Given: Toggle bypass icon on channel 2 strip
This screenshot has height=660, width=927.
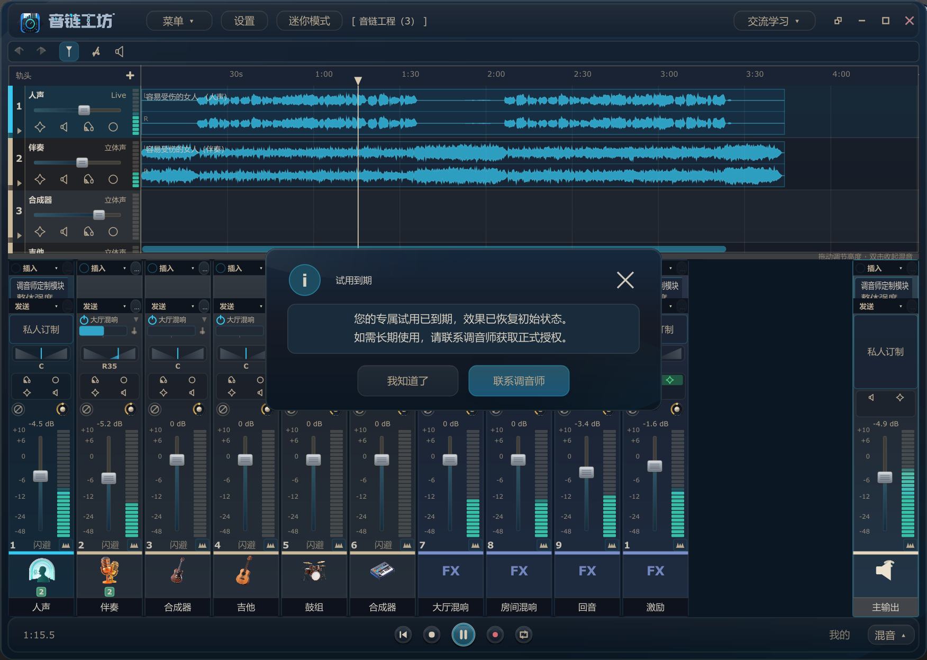Looking at the screenshot, I should [x=87, y=409].
